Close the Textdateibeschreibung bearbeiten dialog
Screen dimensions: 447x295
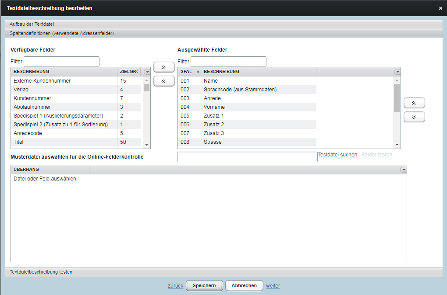(x=440, y=8)
